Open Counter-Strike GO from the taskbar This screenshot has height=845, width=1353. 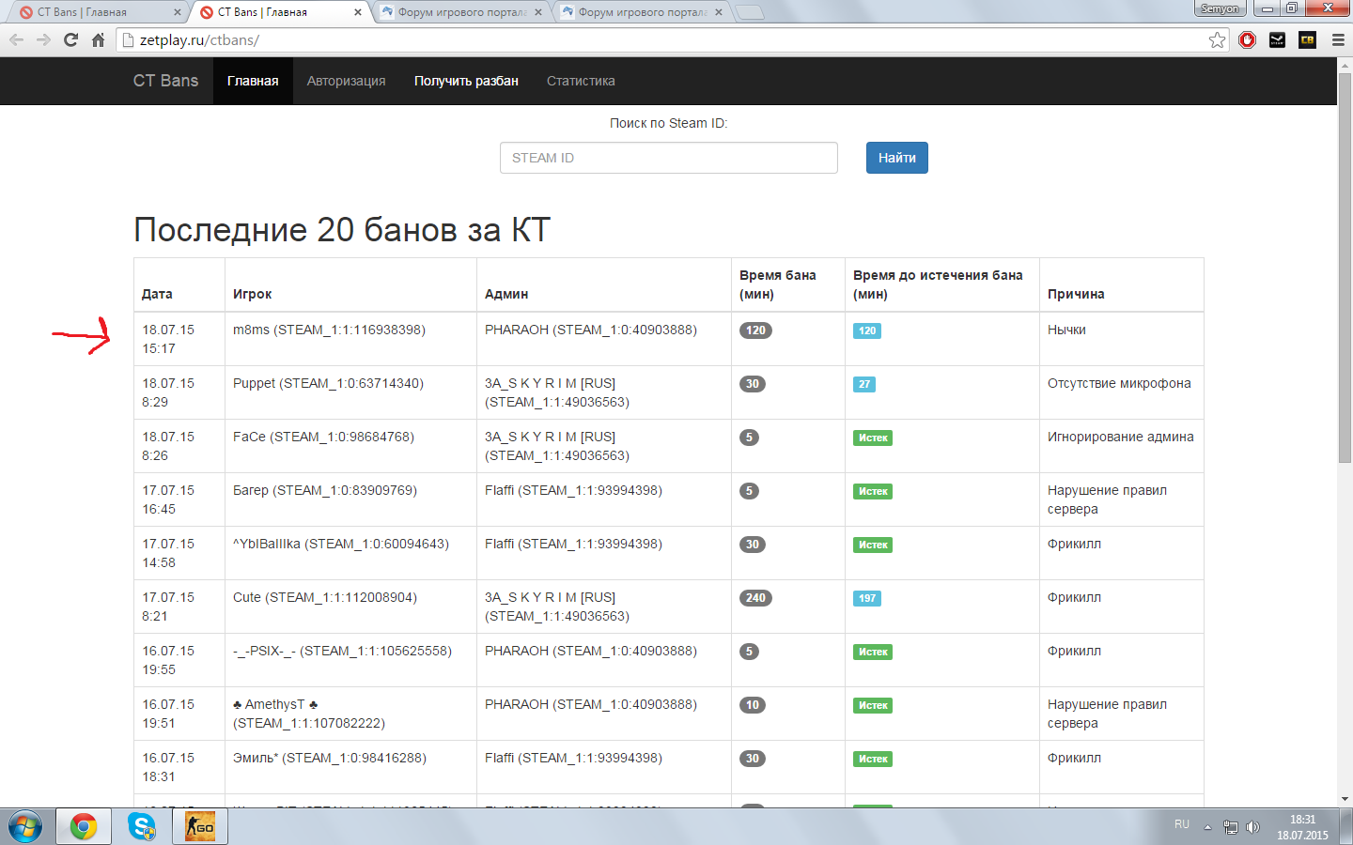click(x=200, y=826)
